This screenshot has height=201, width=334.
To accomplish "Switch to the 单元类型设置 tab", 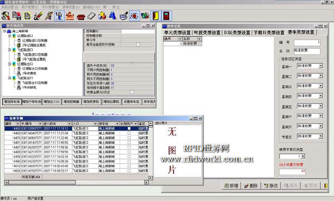I will coord(177,33).
